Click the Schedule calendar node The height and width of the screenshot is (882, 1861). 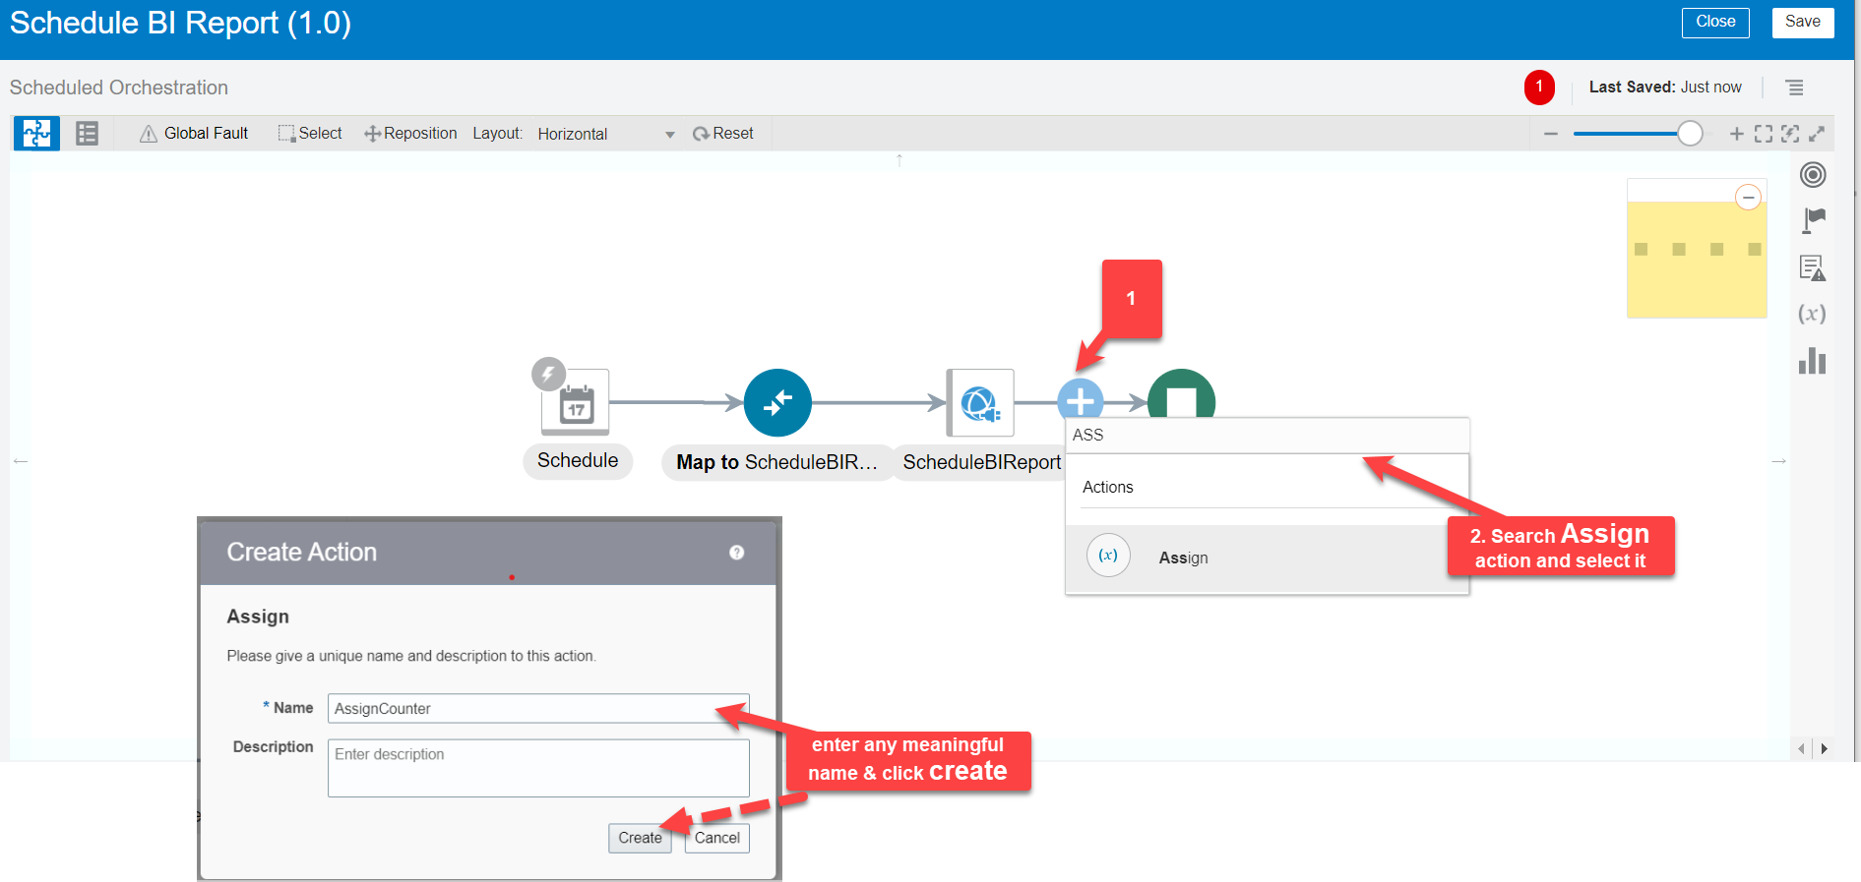click(576, 403)
